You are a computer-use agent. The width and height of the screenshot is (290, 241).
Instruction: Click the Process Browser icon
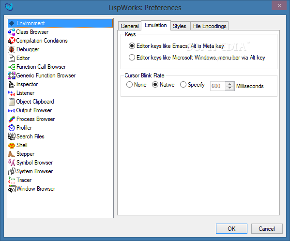coord(12,119)
